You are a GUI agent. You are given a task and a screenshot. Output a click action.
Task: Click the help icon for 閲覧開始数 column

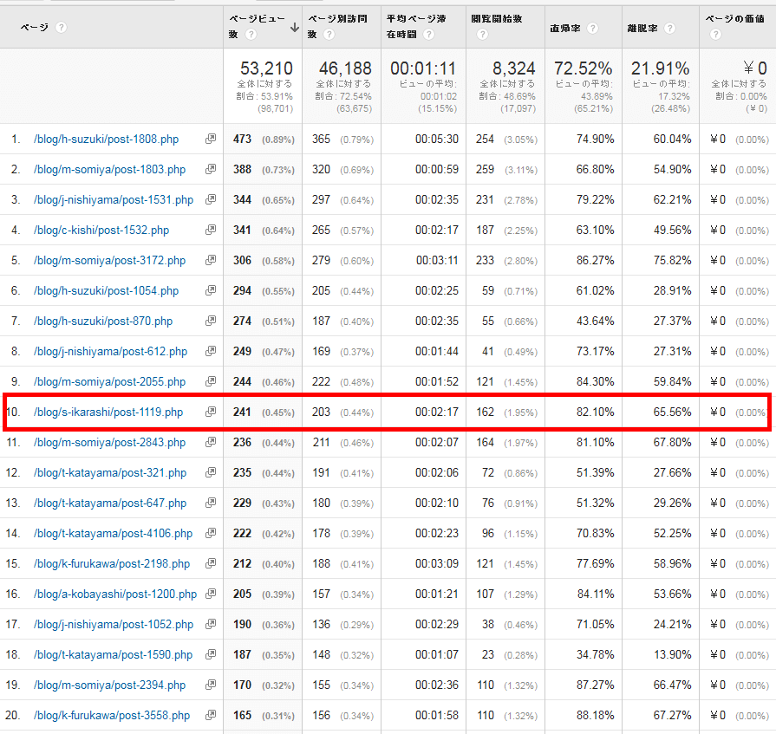[x=482, y=35]
